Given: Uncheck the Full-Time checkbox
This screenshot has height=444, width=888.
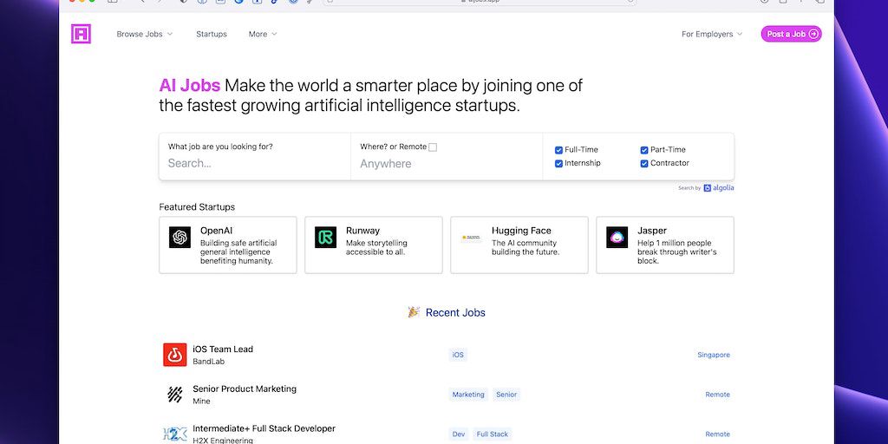Looking at the screenshot, I should click(x=558, y=150).
